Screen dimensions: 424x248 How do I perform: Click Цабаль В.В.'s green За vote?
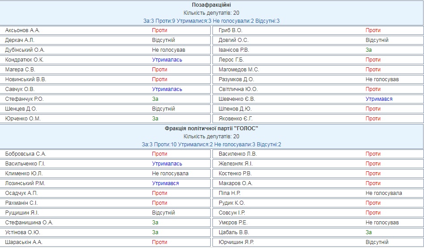click(x=369, y=232)
